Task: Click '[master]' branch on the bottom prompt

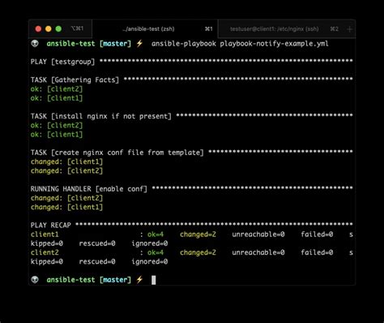Action: (x=115, y=280)
